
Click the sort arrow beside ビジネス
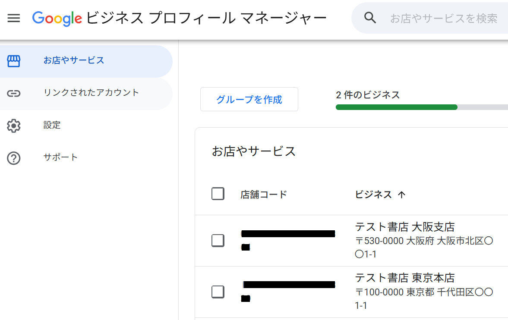click(402, 195)
